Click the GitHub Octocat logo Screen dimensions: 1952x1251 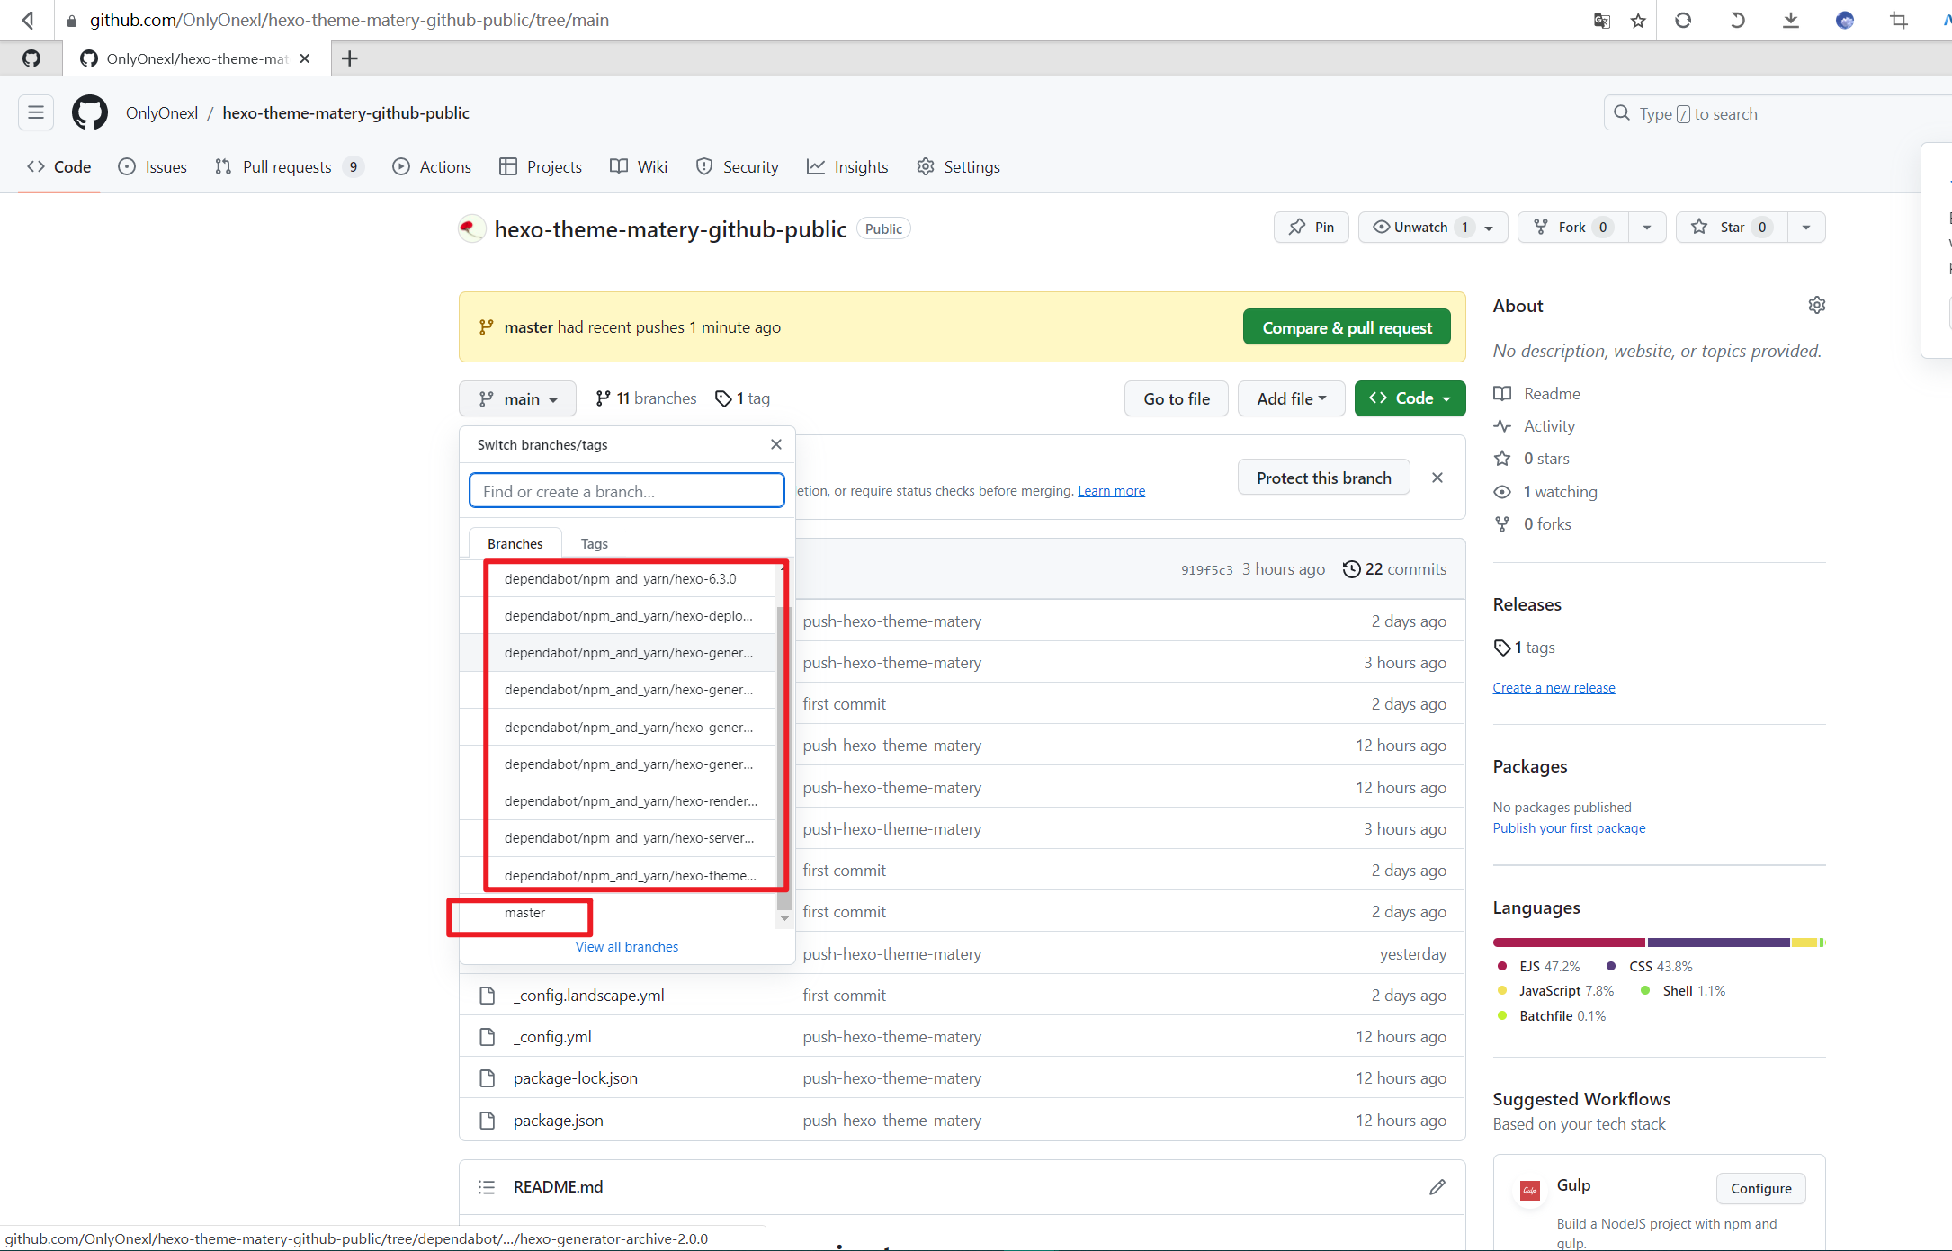[90, 112]
